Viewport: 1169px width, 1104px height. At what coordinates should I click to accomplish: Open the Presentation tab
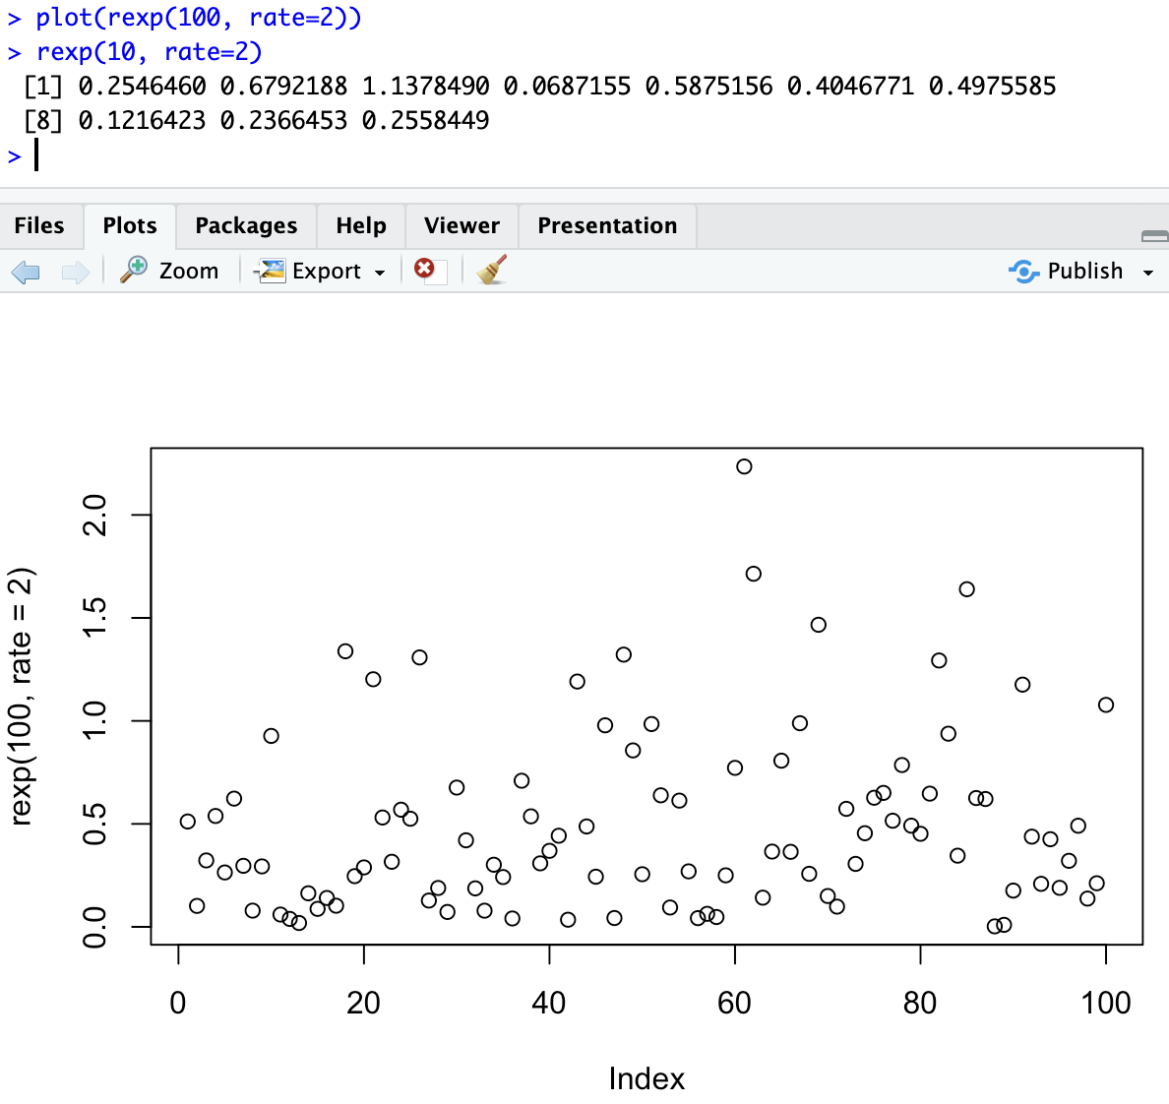(607, 226)
